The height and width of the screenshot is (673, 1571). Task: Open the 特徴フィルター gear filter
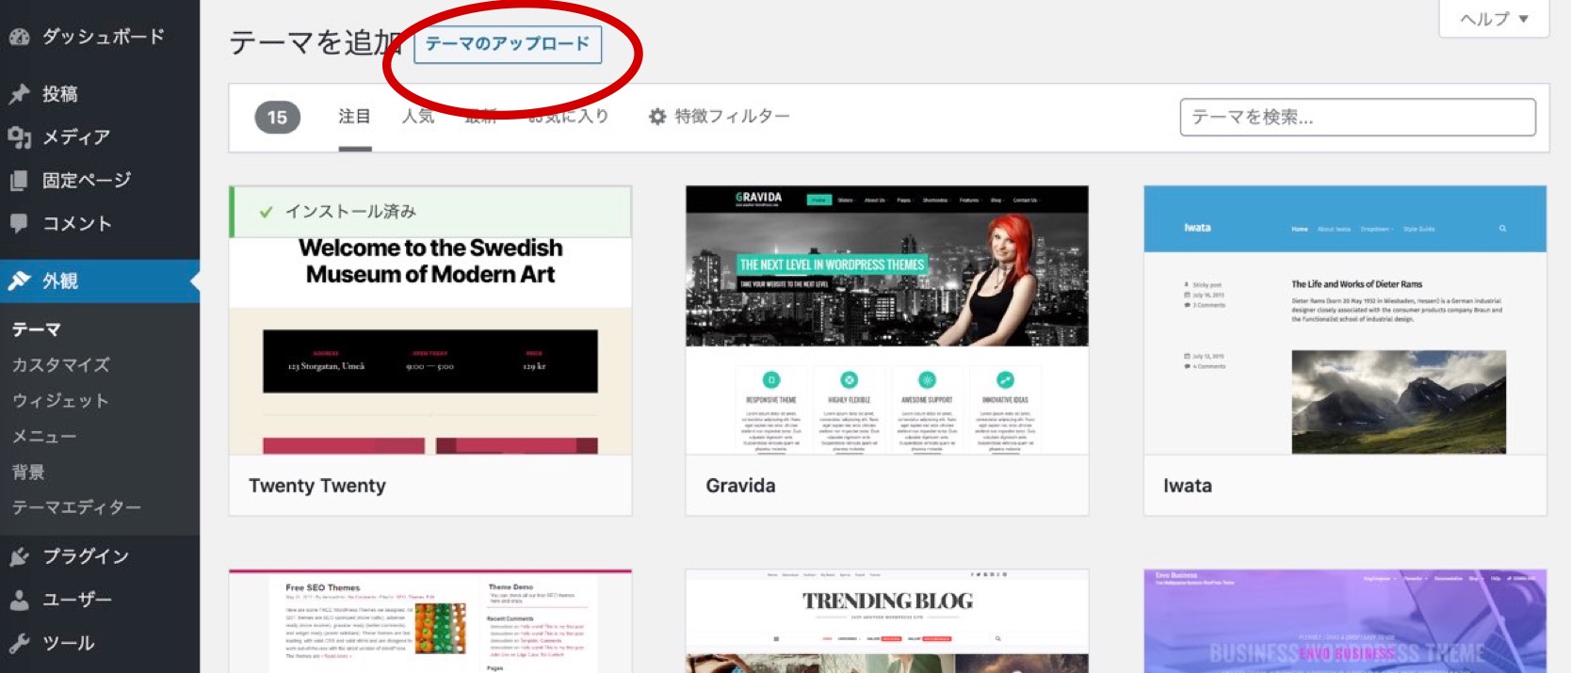coord(720,117)
